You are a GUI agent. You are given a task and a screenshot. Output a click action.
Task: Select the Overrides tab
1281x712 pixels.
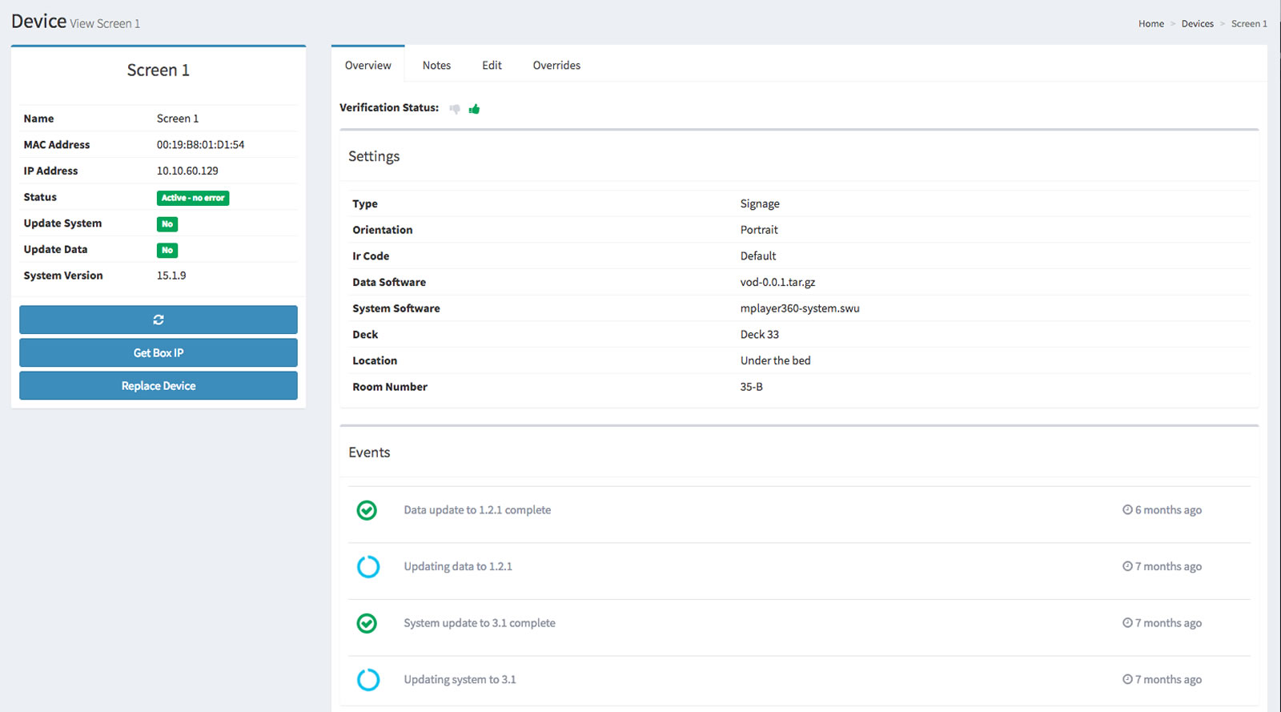(x=556, y=66)
